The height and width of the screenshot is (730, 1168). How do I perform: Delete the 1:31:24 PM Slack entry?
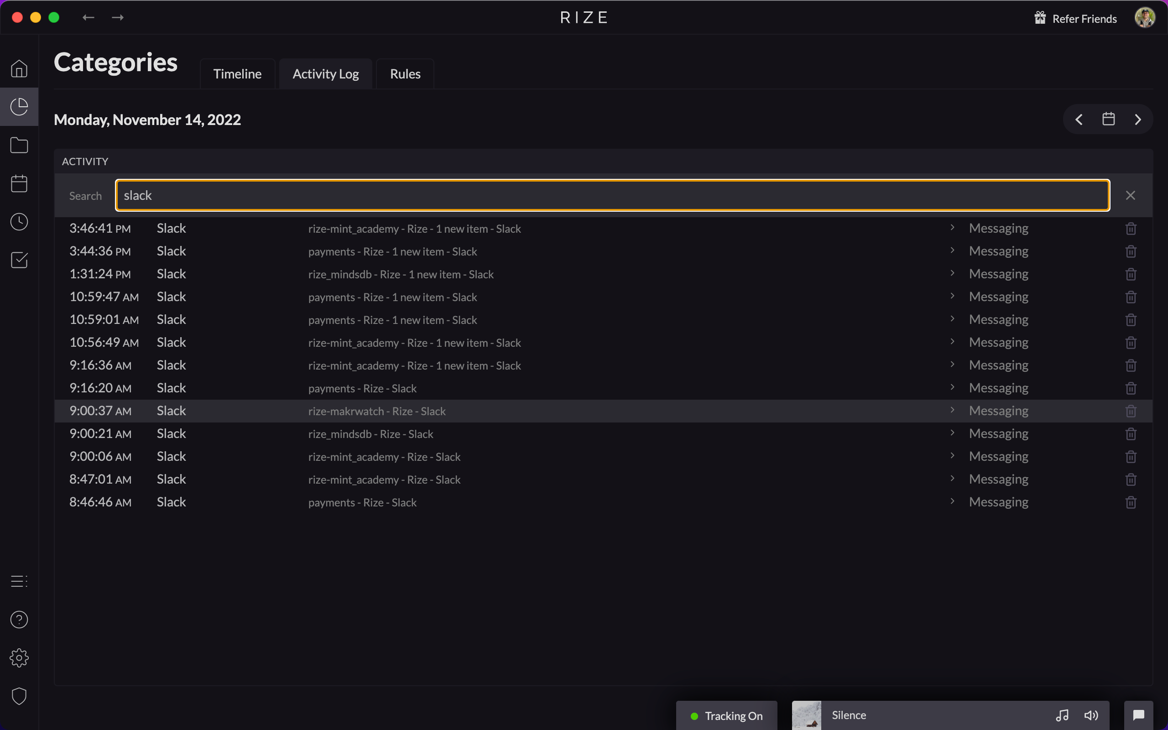(1131, 274)
